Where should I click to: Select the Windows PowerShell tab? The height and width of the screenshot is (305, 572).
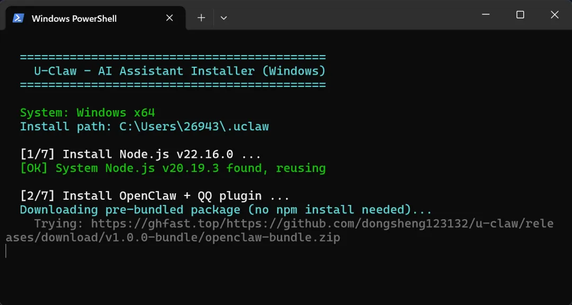[95, 18]
